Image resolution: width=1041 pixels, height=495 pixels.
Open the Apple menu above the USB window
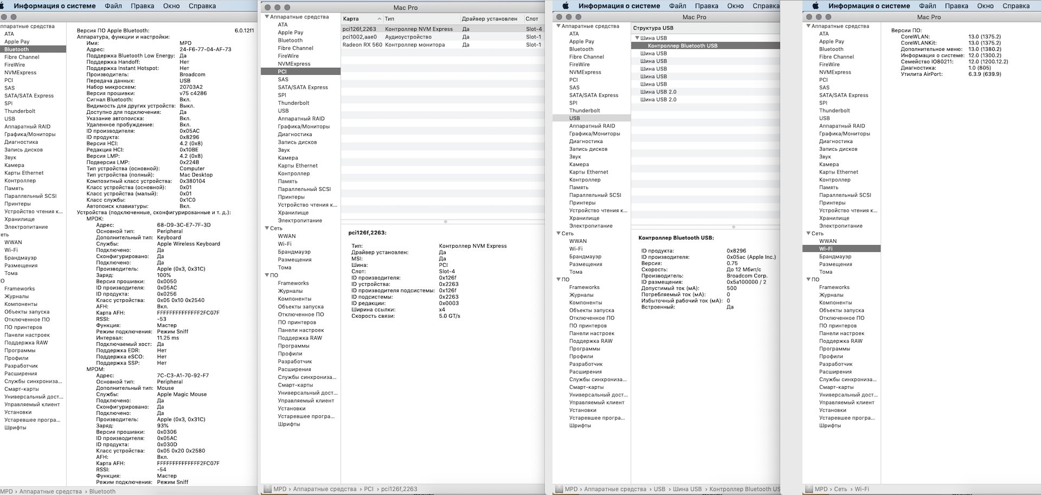click(566, 6)
